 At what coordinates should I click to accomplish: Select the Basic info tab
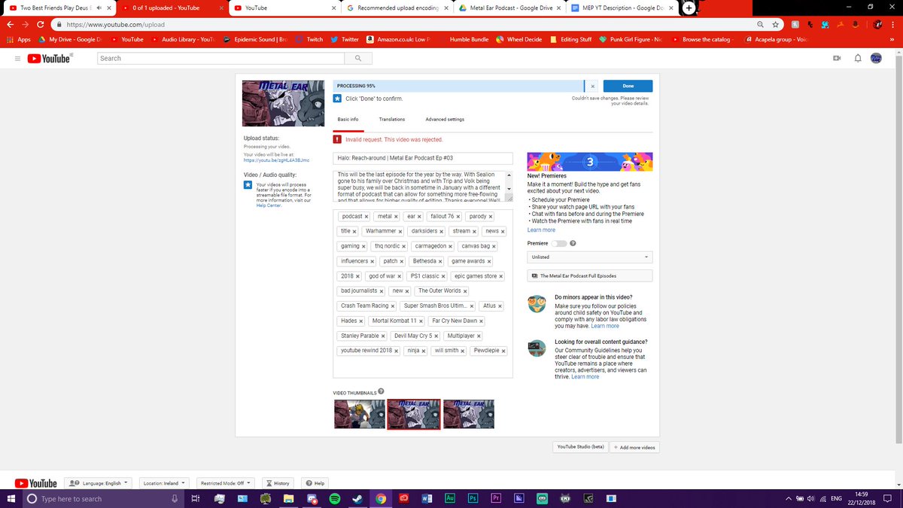tap(348, 119)
